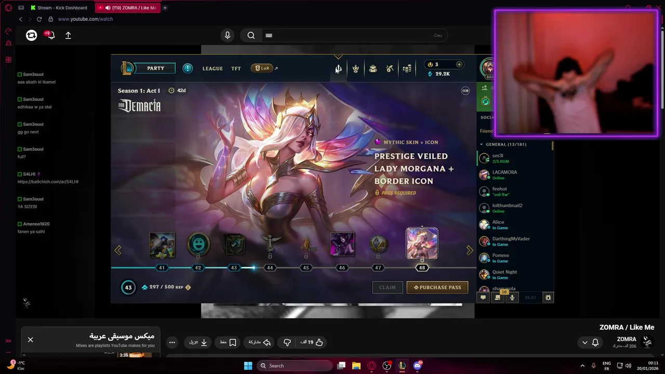Toggle the client voice microphone icon
Viewport: 665px width, 374px height.
[x=512, y=298]
